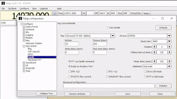Open the Op Mode menu
Screen dimensions: 177x99
[12, 9]
